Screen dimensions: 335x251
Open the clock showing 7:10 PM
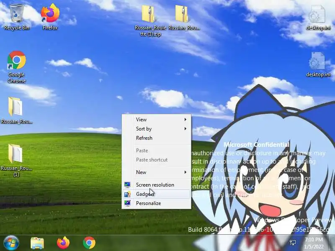click(x=314, y=243)
